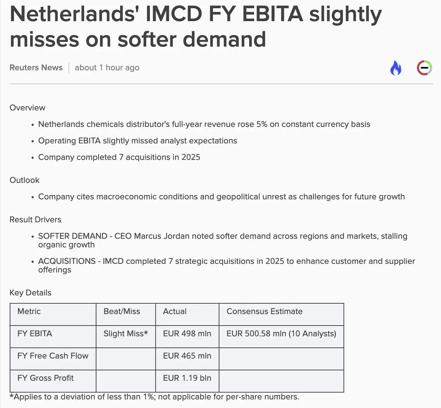Click the blue flame hot-news icon
Screen dimensions: 441x408
[396, 68]
